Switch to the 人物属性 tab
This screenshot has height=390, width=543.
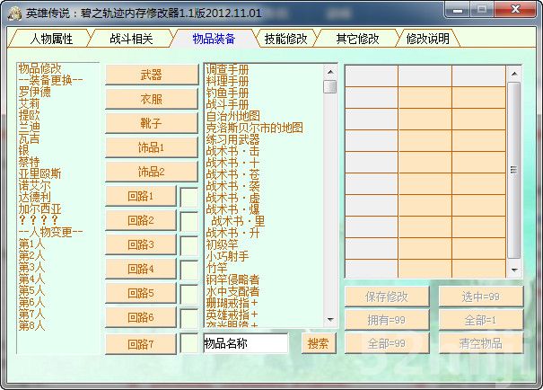coord(51,39)
